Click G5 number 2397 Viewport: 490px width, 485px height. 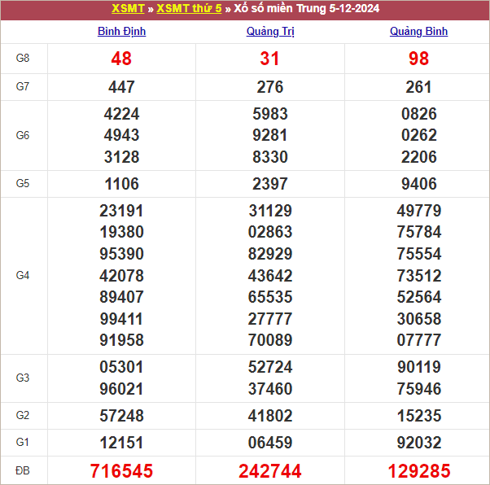tap(270, 184)
